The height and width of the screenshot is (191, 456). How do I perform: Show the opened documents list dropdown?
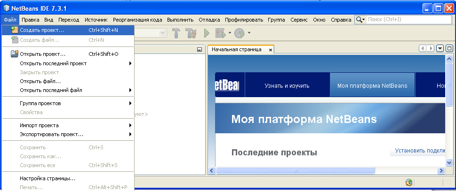[440, 48]
